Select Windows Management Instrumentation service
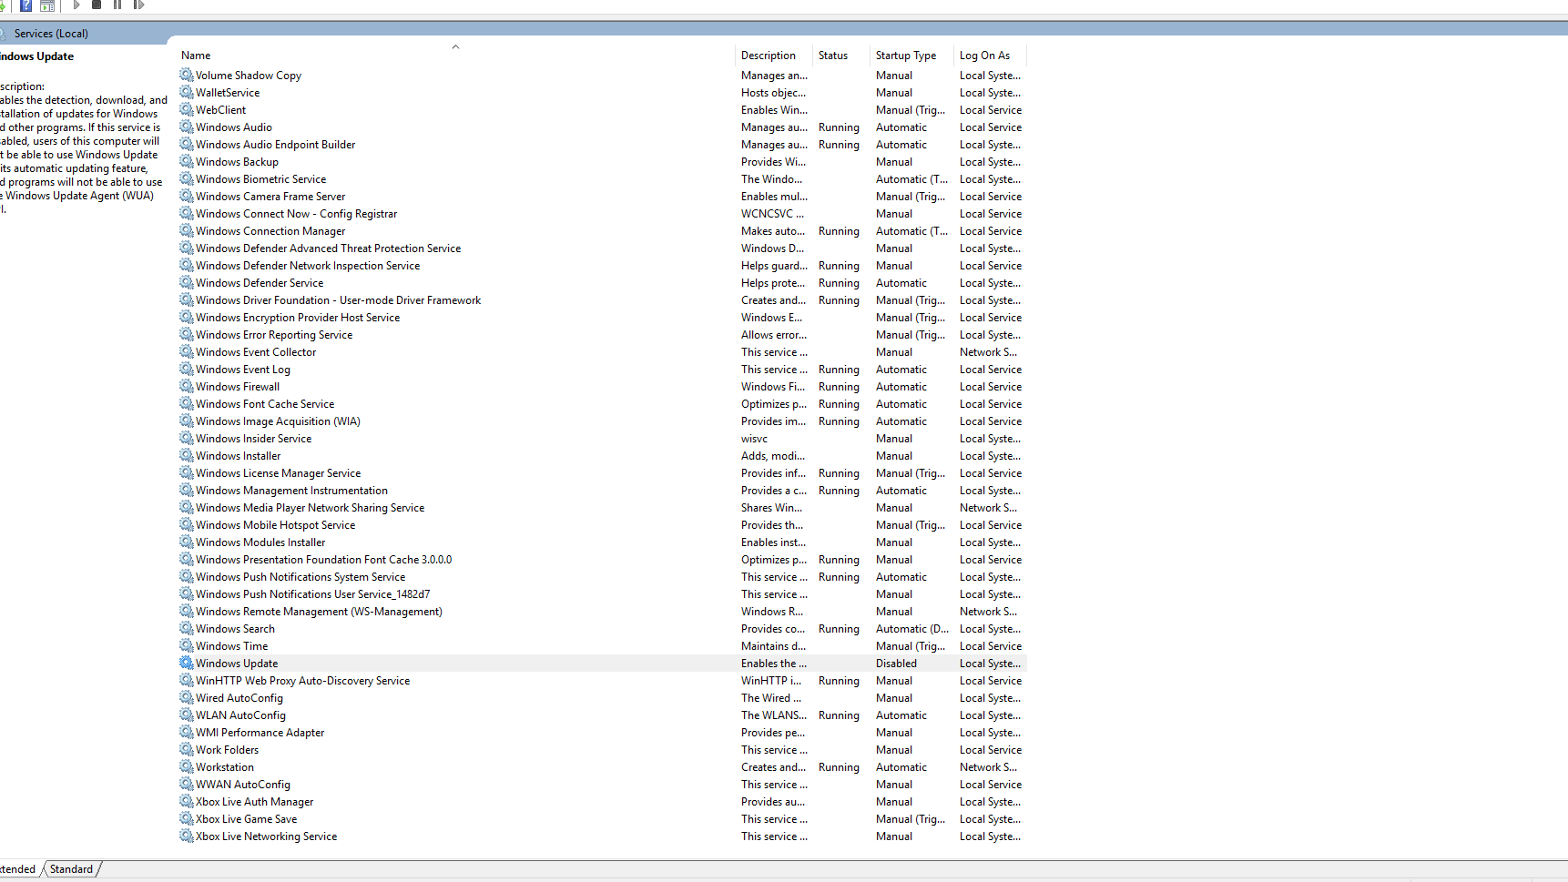This screenshot has height=882, width=1568. pos(603,490)
